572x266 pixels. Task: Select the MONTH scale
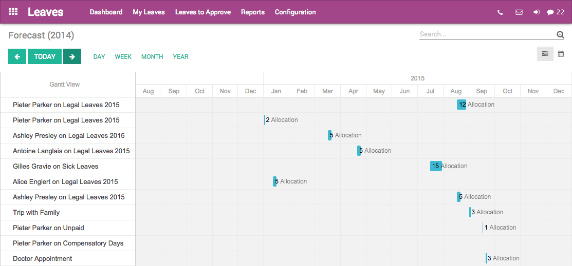point(152,57)
